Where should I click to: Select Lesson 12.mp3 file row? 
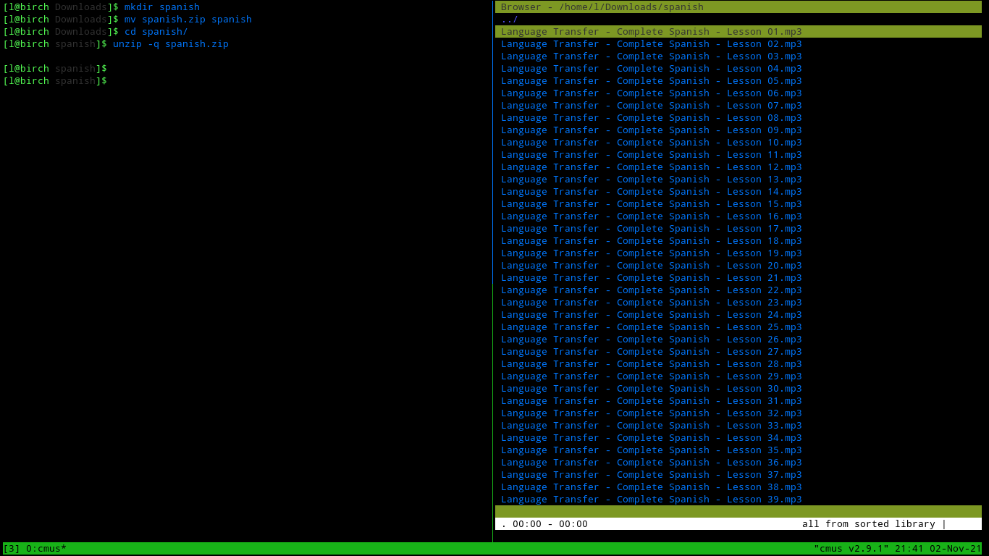click(x=738, y=167)
